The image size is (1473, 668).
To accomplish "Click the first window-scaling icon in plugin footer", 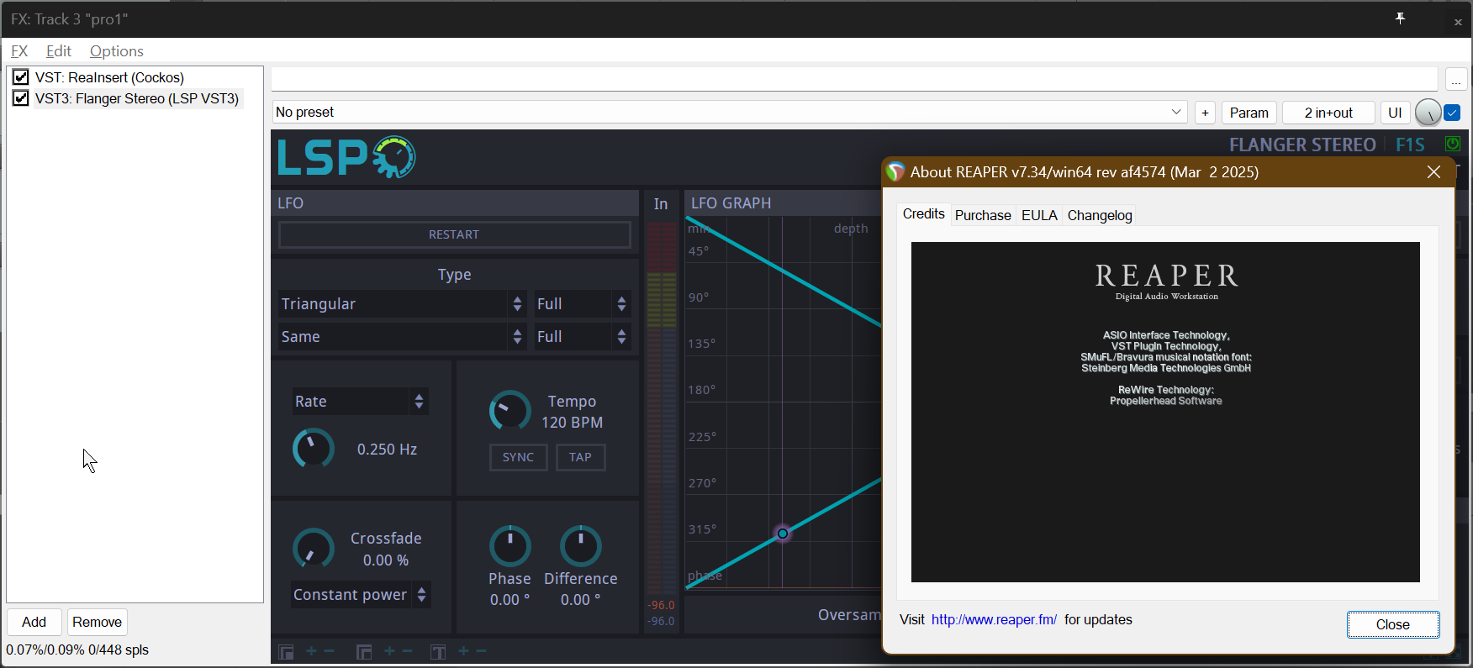I will pyautogui.click(x=286, y=652).
